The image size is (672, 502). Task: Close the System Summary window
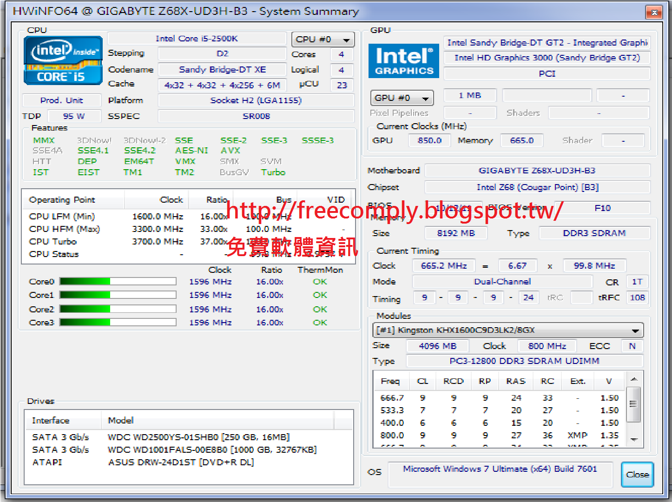[x=654, y=12]
